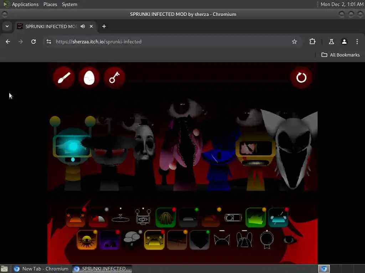Click the show desktop icon in taskbar
The width and height of the screenshot is (365, 273).
tap(4, 269)
